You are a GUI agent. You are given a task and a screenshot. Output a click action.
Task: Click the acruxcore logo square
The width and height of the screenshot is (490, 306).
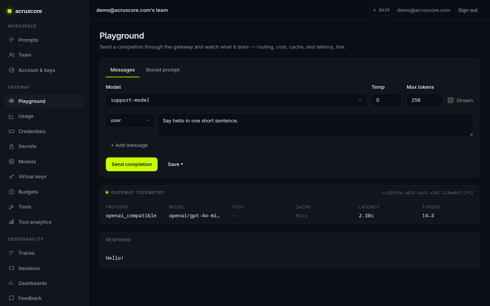(x=10, y=11)
